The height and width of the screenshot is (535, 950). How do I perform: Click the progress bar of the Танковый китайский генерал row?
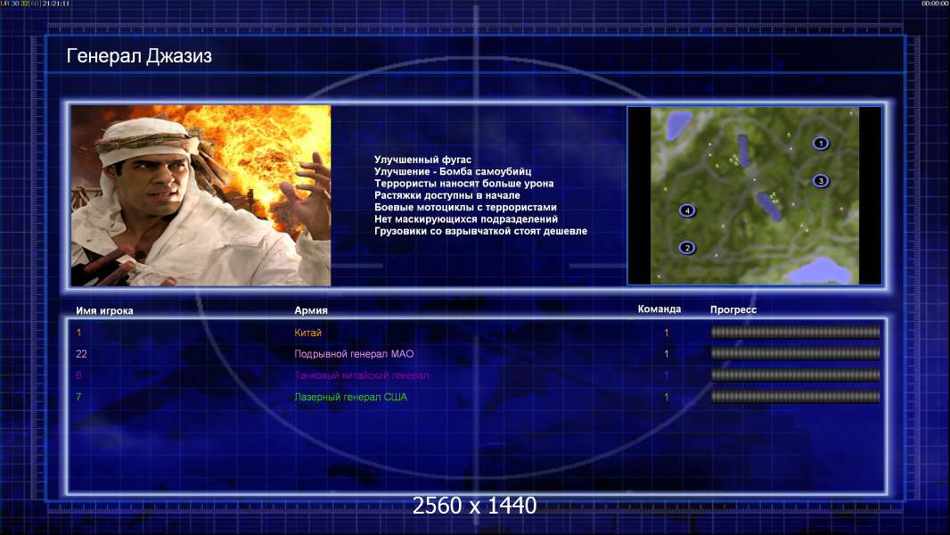point(795,375)
